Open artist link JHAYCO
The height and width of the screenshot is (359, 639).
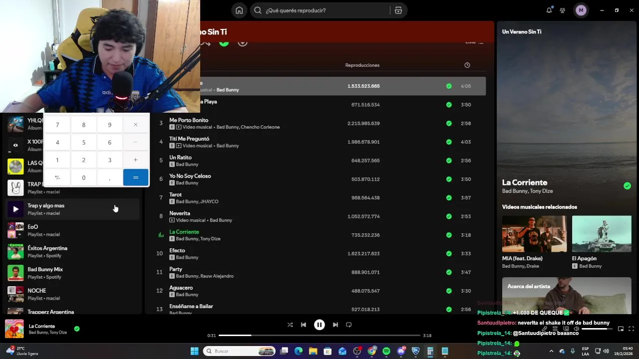pyautogui.click(x=209, y=201)
